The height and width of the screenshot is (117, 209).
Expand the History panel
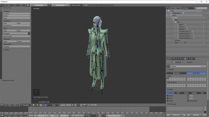[x=4, y=50]
